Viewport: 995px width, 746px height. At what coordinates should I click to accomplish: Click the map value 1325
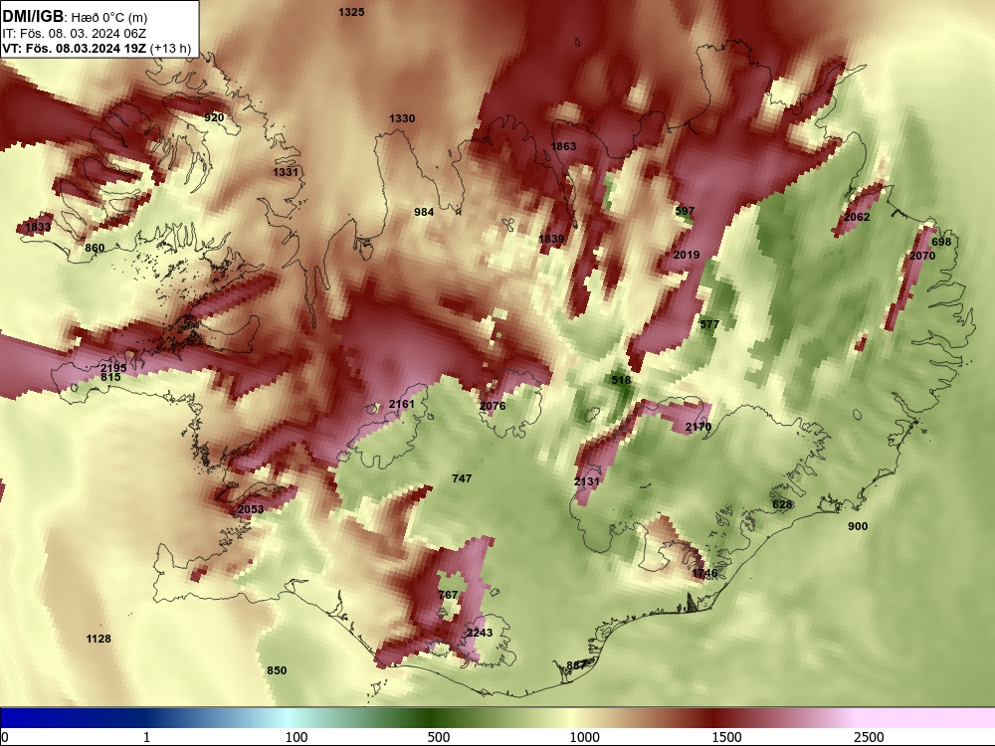click(351, 12)
